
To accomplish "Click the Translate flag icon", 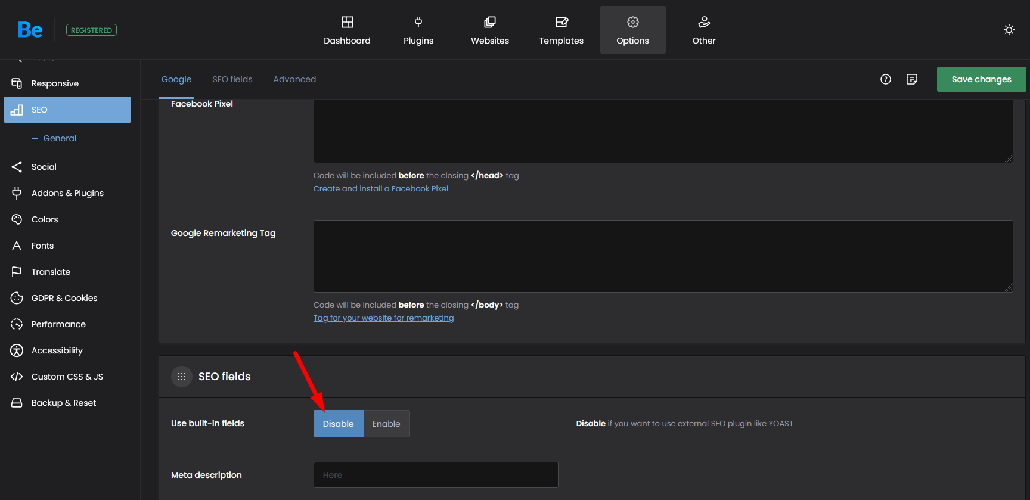I will (x=17, y=272).
